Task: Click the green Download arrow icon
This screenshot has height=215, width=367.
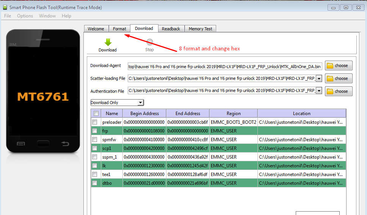Action: (108, 42)
